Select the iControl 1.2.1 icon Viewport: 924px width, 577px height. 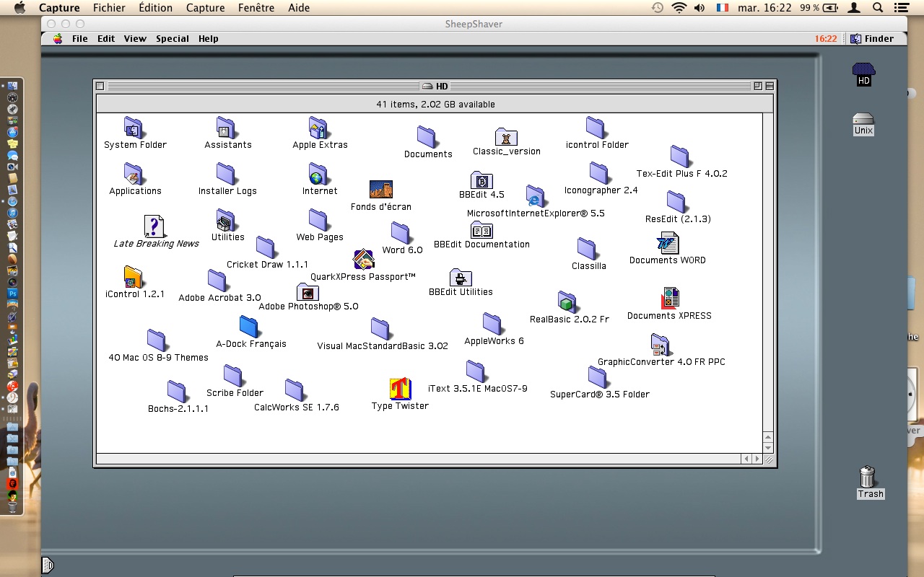pos(134,277)
